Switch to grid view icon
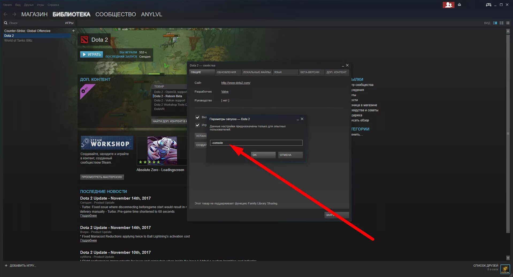 pos(508,23)
